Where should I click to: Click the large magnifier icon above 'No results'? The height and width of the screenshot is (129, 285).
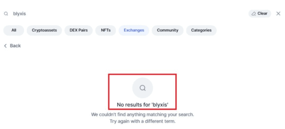click(142, 88)
